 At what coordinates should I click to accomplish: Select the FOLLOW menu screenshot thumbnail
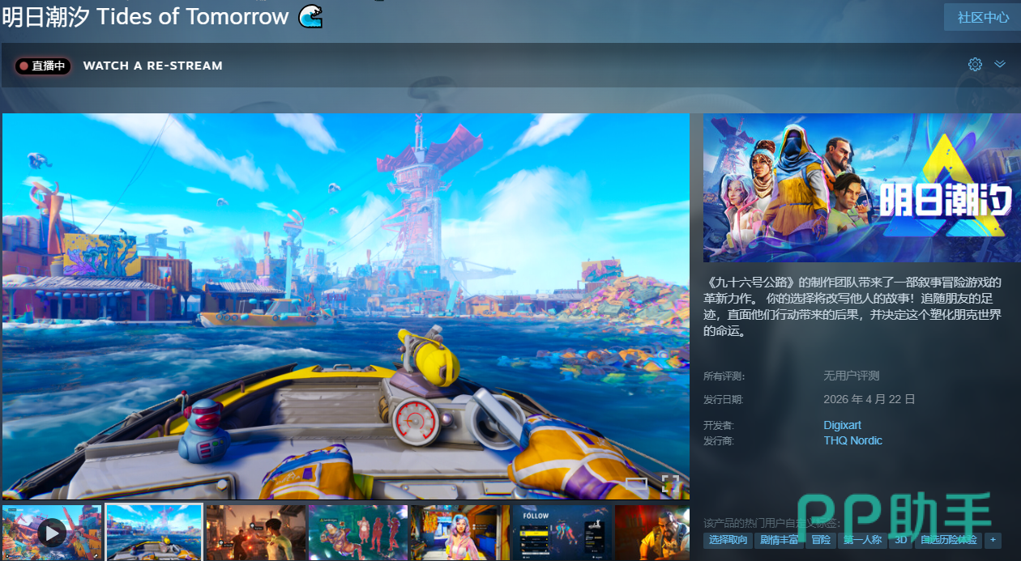562,532
